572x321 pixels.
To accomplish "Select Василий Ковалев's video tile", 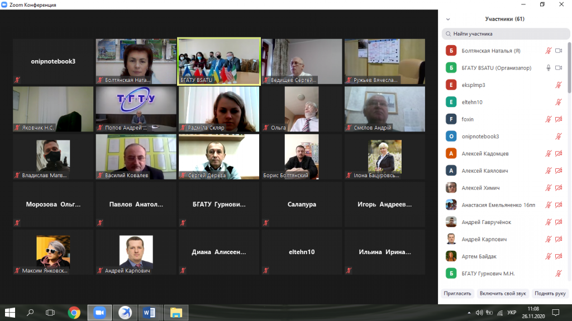I will [x=136, y=157].
